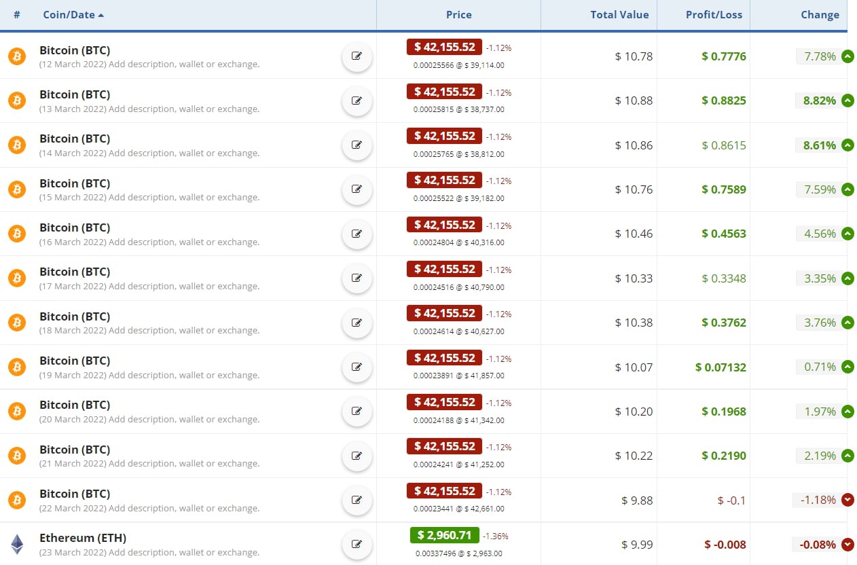Edit the 23 March 2022 Ethereum entry
Image resolution: width=857 pixels, height=565 pixels.
coord(357,544)
